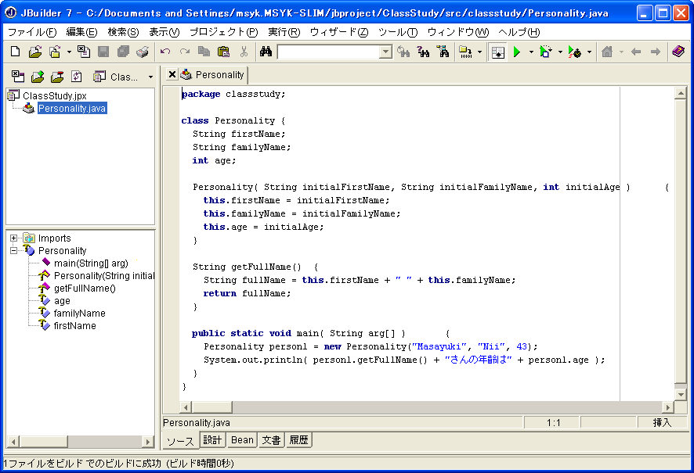
Task: Click the New file icon in the toolbar
Action: tap(16, 52)
